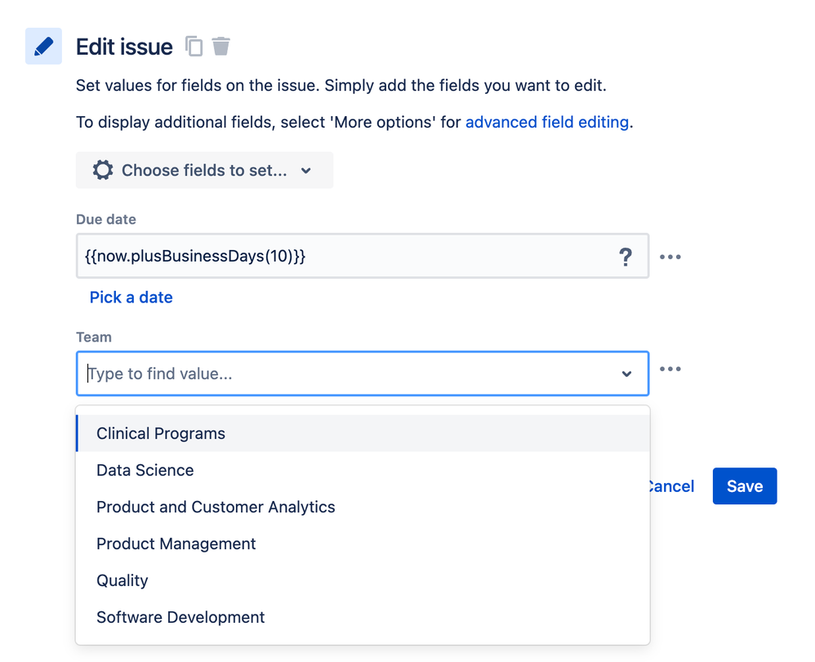815x662 pixels.
Task: Select the Quality team option
Action: click(122, 580)
